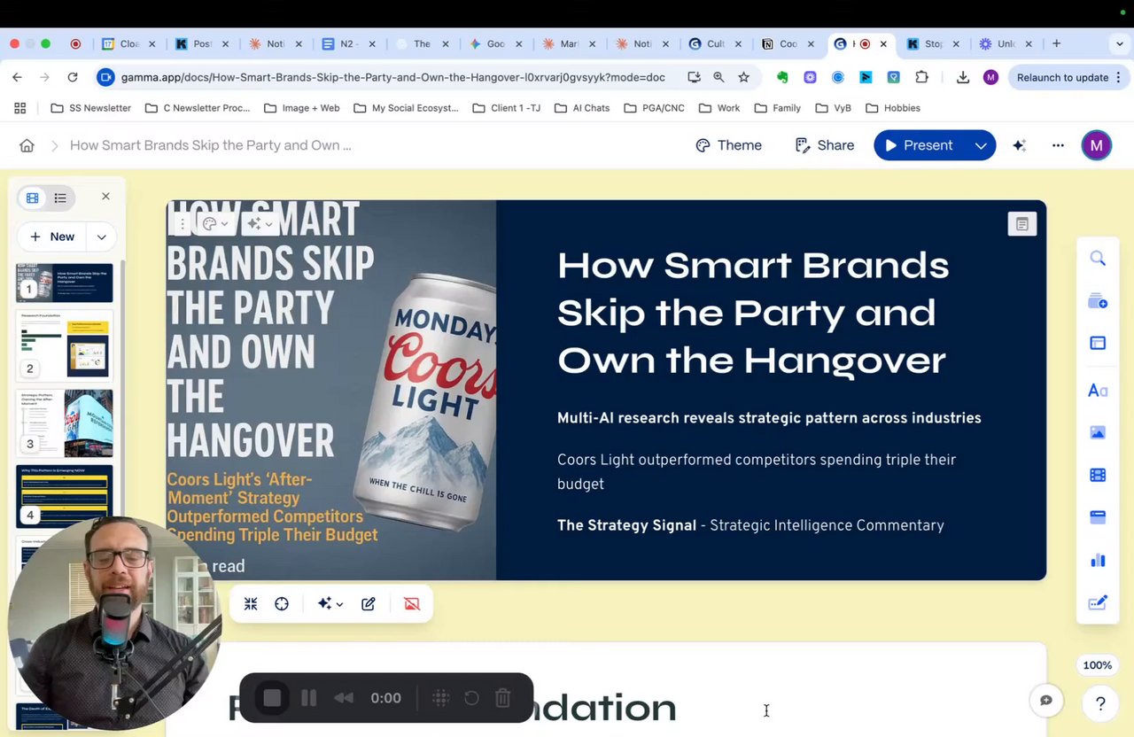Open the comments bubble button
1134x737 pixels.
tap(1046, 701)
